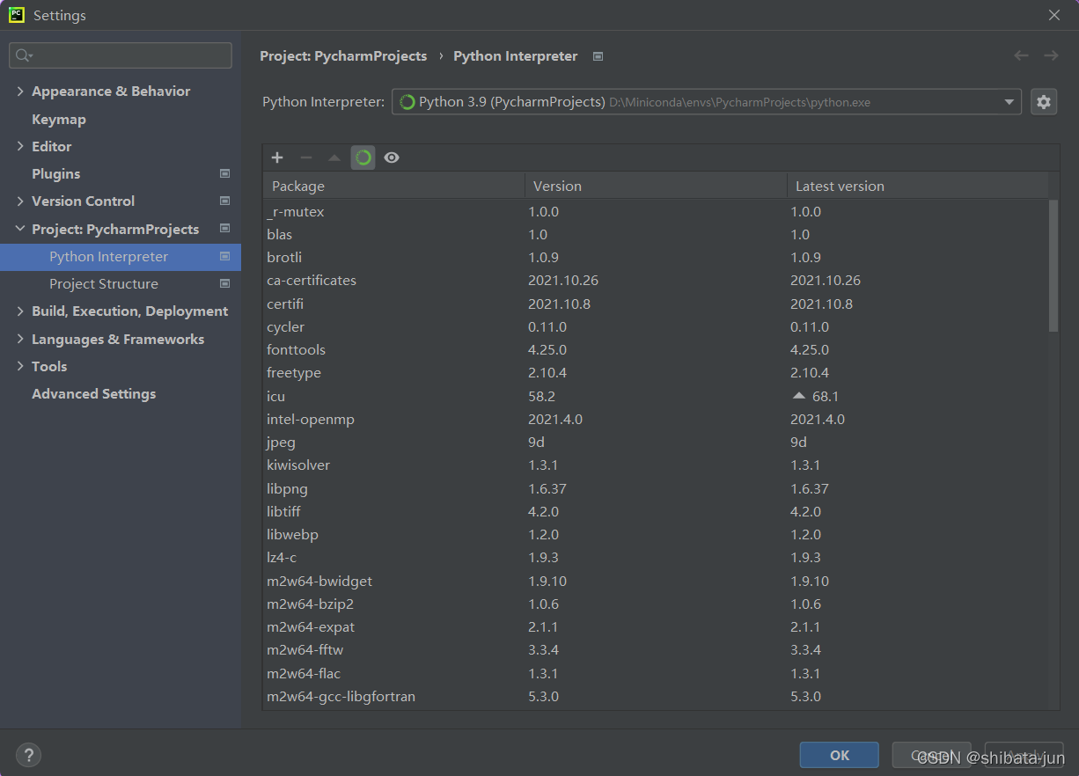
Task: Click the back navigation arrow
Action: pyautogui.click(x=1021, y=55)
